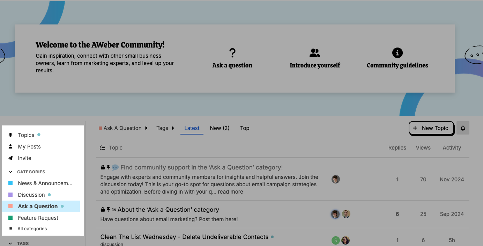483x246 pixels.
Task: Open the avatar thumbnail on the Clean The List topic
Action: (335, 240)
